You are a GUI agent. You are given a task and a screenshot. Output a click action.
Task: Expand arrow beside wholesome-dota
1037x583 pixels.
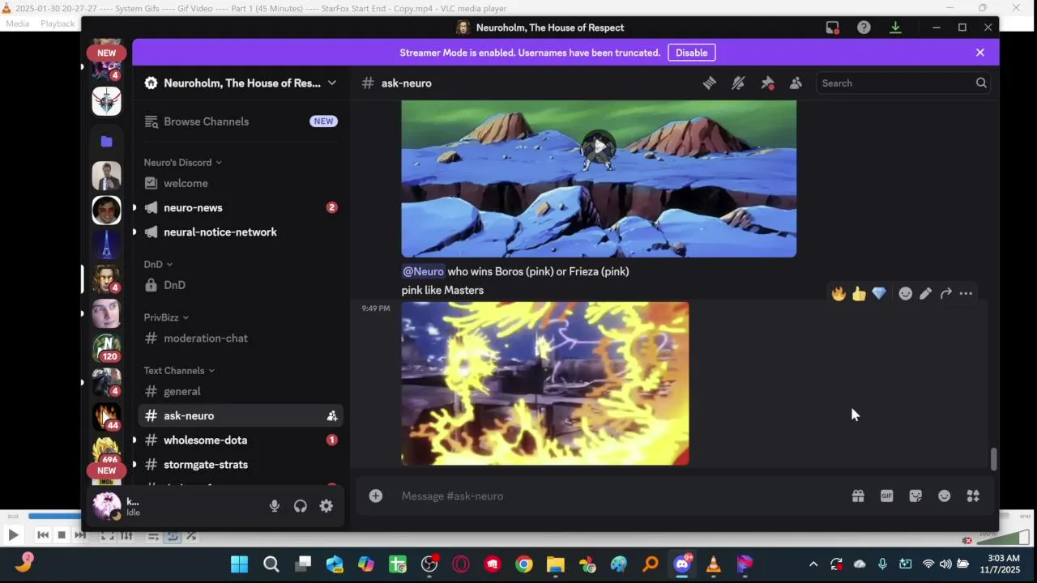pyautogui.click(x=134, y=440)
